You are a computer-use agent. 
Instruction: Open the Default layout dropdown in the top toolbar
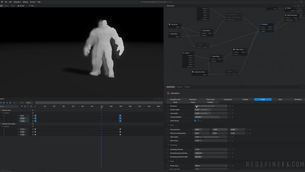(x=22, y=6)
